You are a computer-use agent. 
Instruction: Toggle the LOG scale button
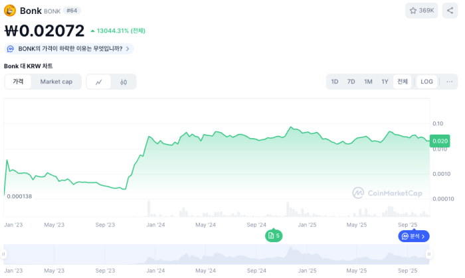pyautogui.click(x=426, y=82)
